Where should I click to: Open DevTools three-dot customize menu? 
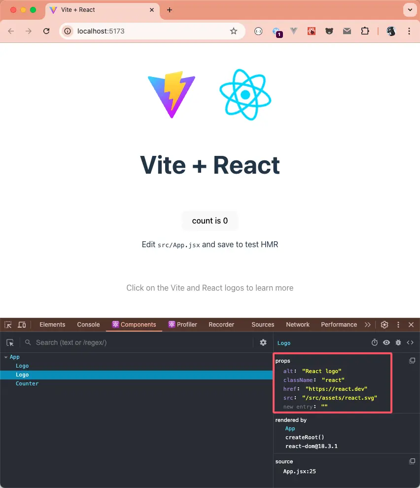click(398, 325)
